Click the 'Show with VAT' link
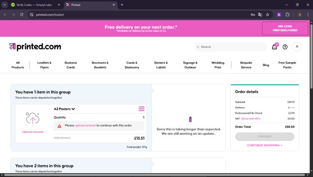The width and height of the screenshot is (313, 177). tap(251, 119)
